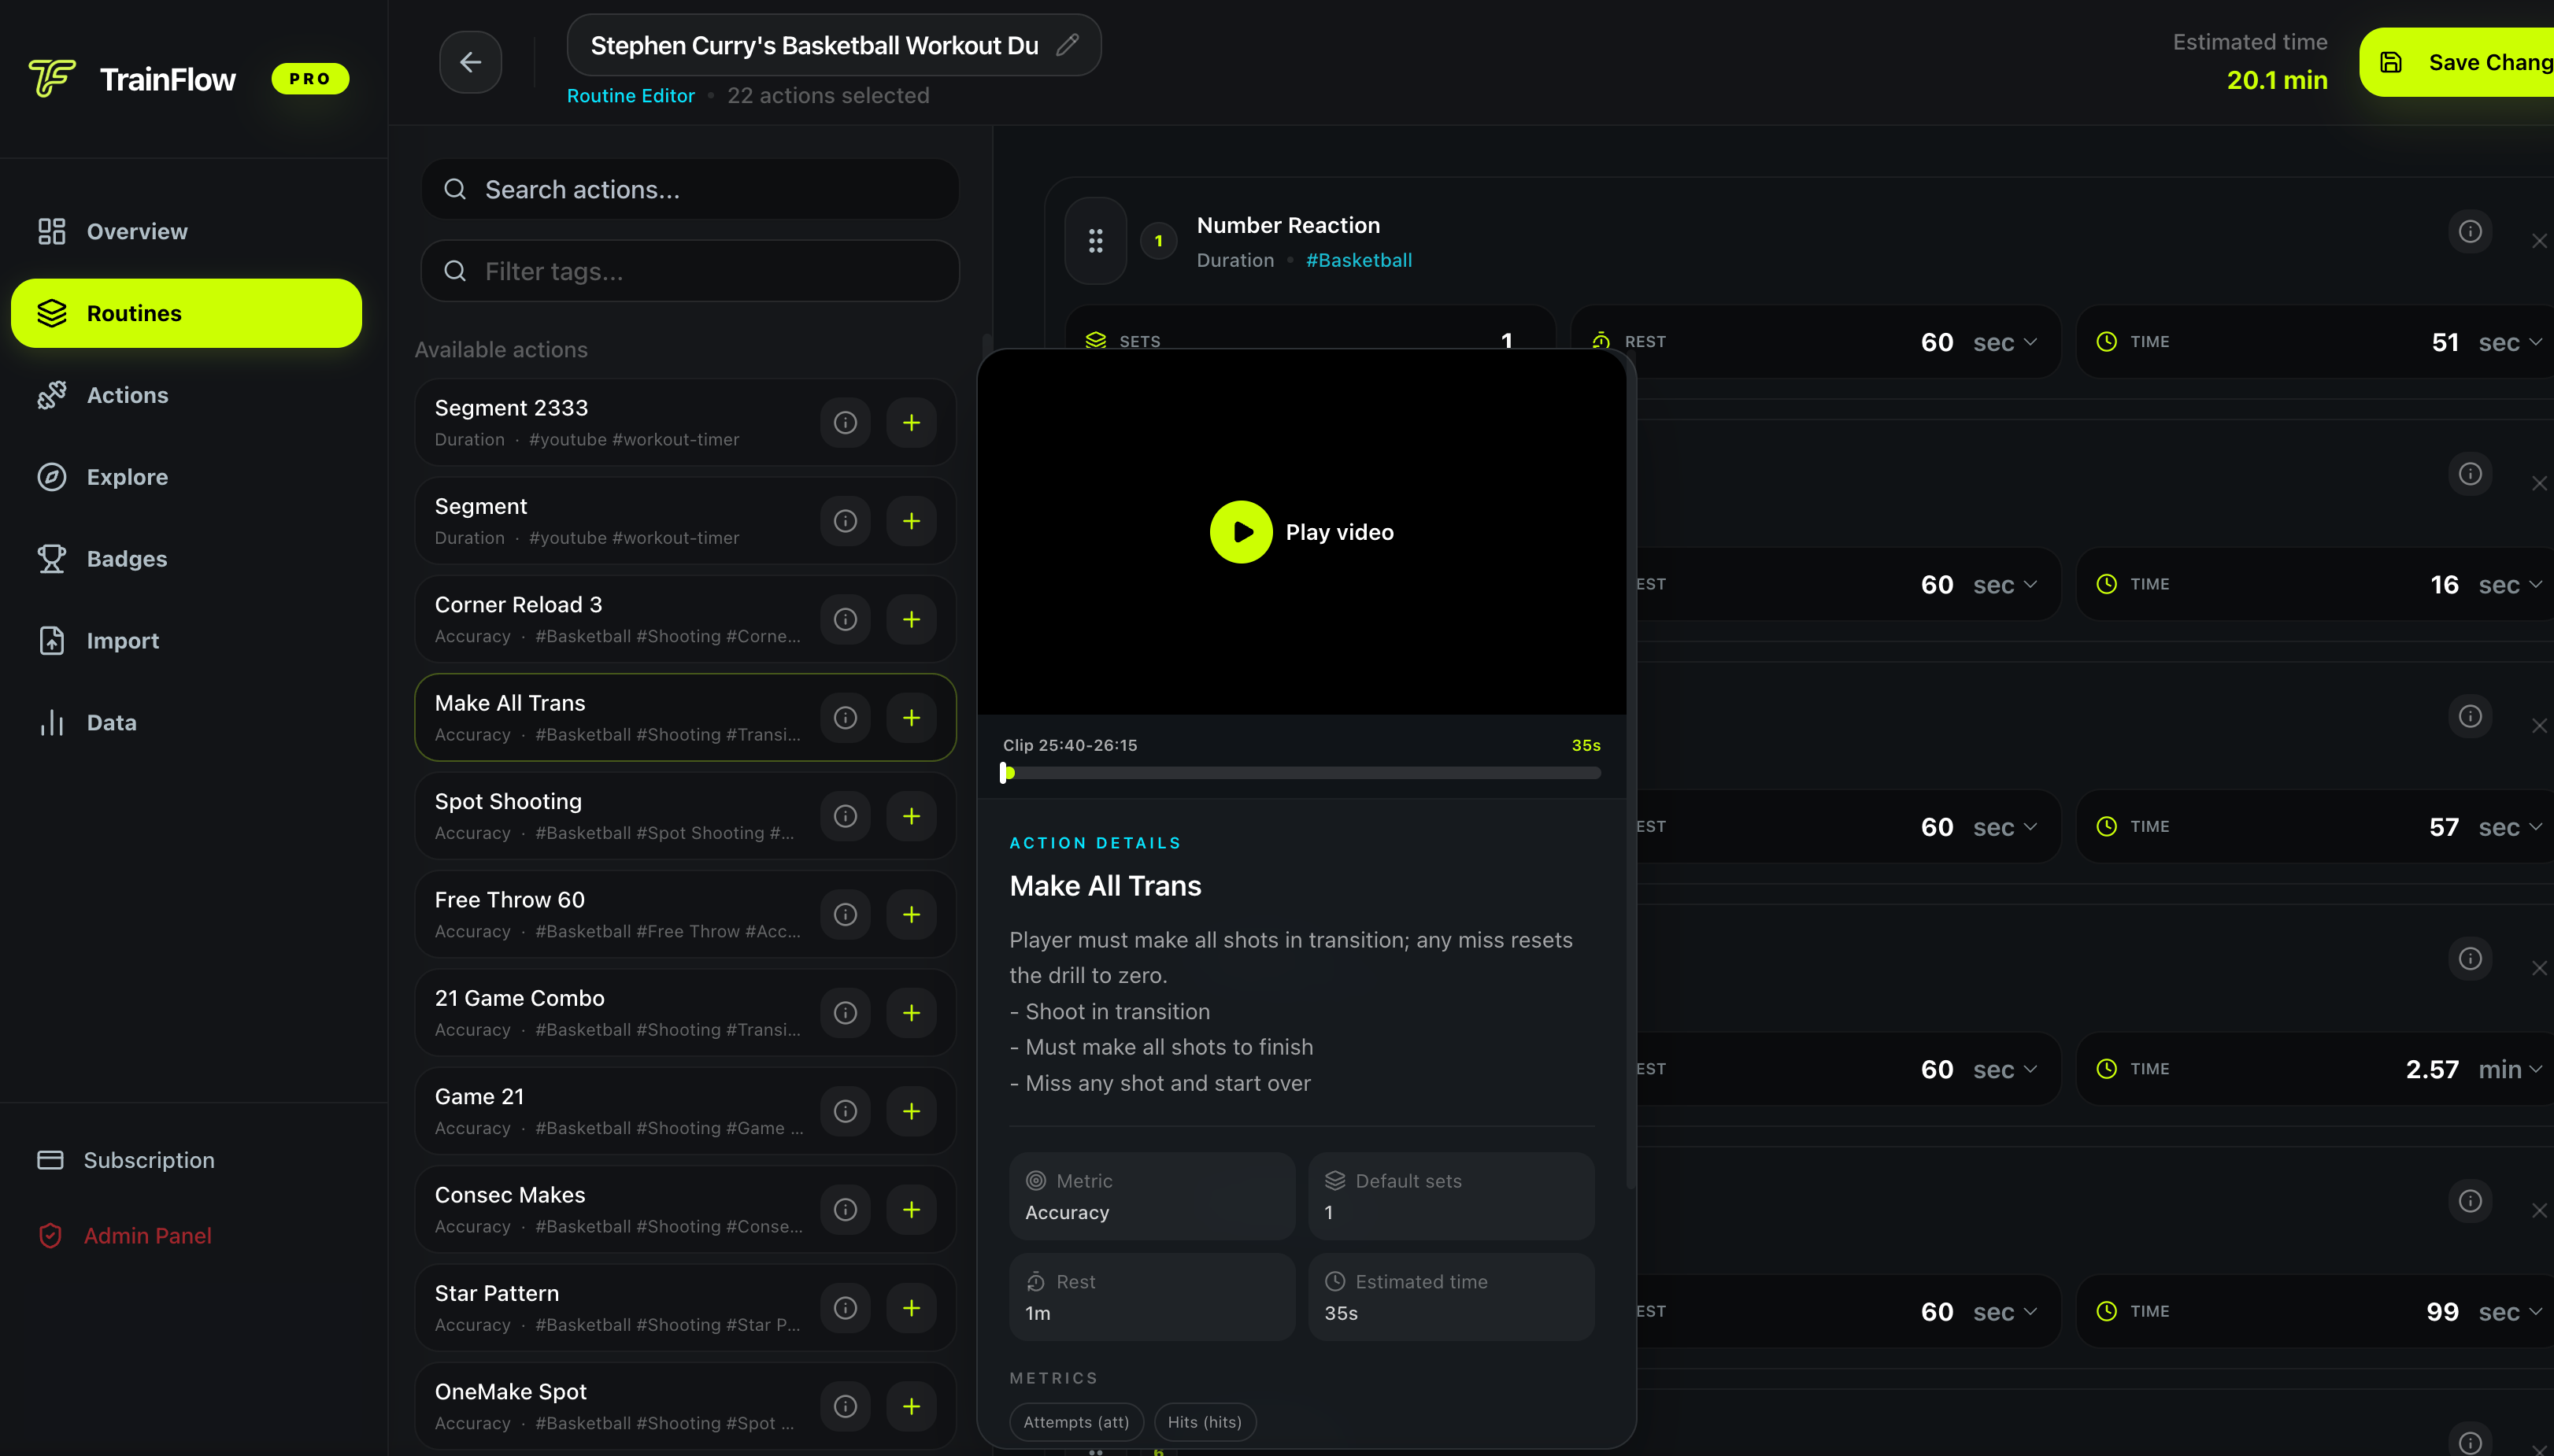Click Save Changes button
The width and height of the screenshot is (2554, 1456).
(x=2457, y=62)
